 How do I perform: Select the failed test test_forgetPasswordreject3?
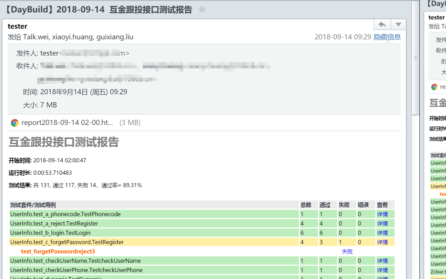58,251
